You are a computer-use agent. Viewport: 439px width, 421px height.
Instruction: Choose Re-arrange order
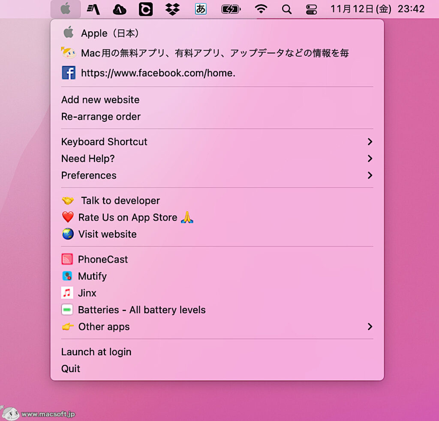coord(217,117)
